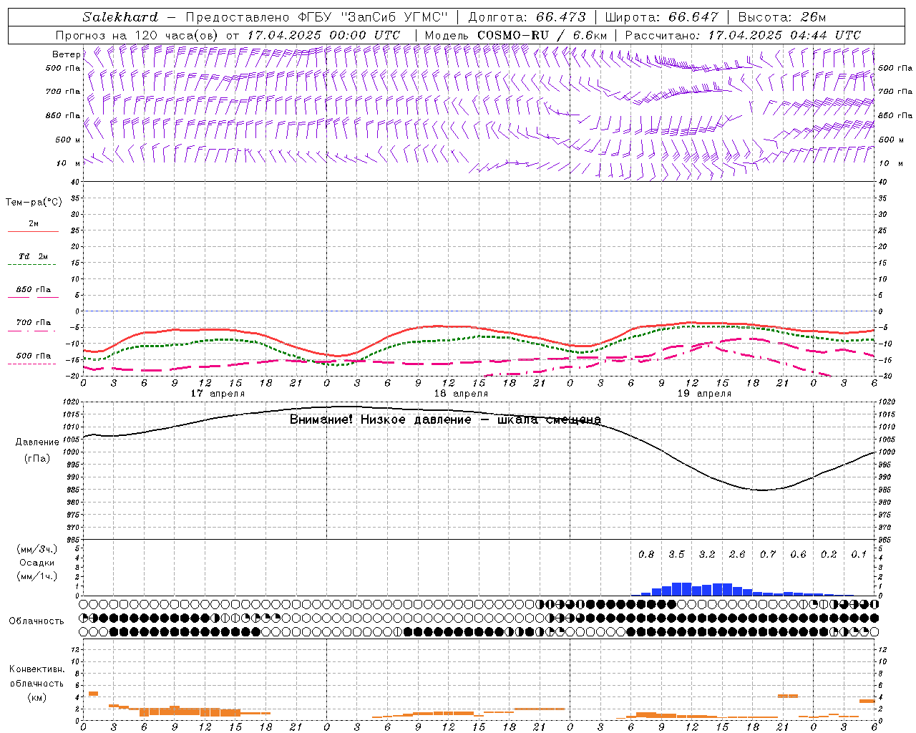Click the 0.1 precipitation total
This screenshot has height=733, width=916.
[x=859, y=555]
